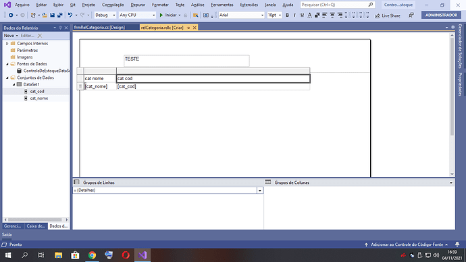The width and height of the screenshot is (466, 262).
Task: Open the Compilação menu
Action: click(x=113, y=5)
